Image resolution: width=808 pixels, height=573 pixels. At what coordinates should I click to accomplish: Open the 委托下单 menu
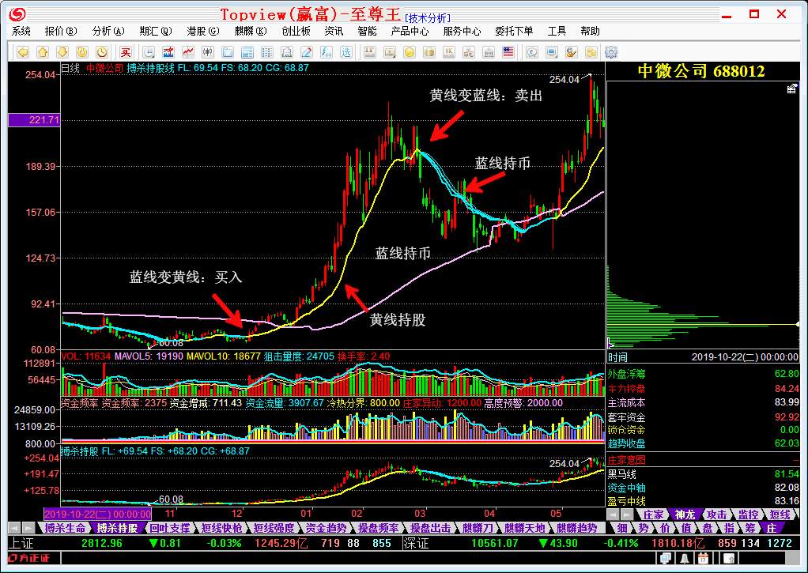514,32
